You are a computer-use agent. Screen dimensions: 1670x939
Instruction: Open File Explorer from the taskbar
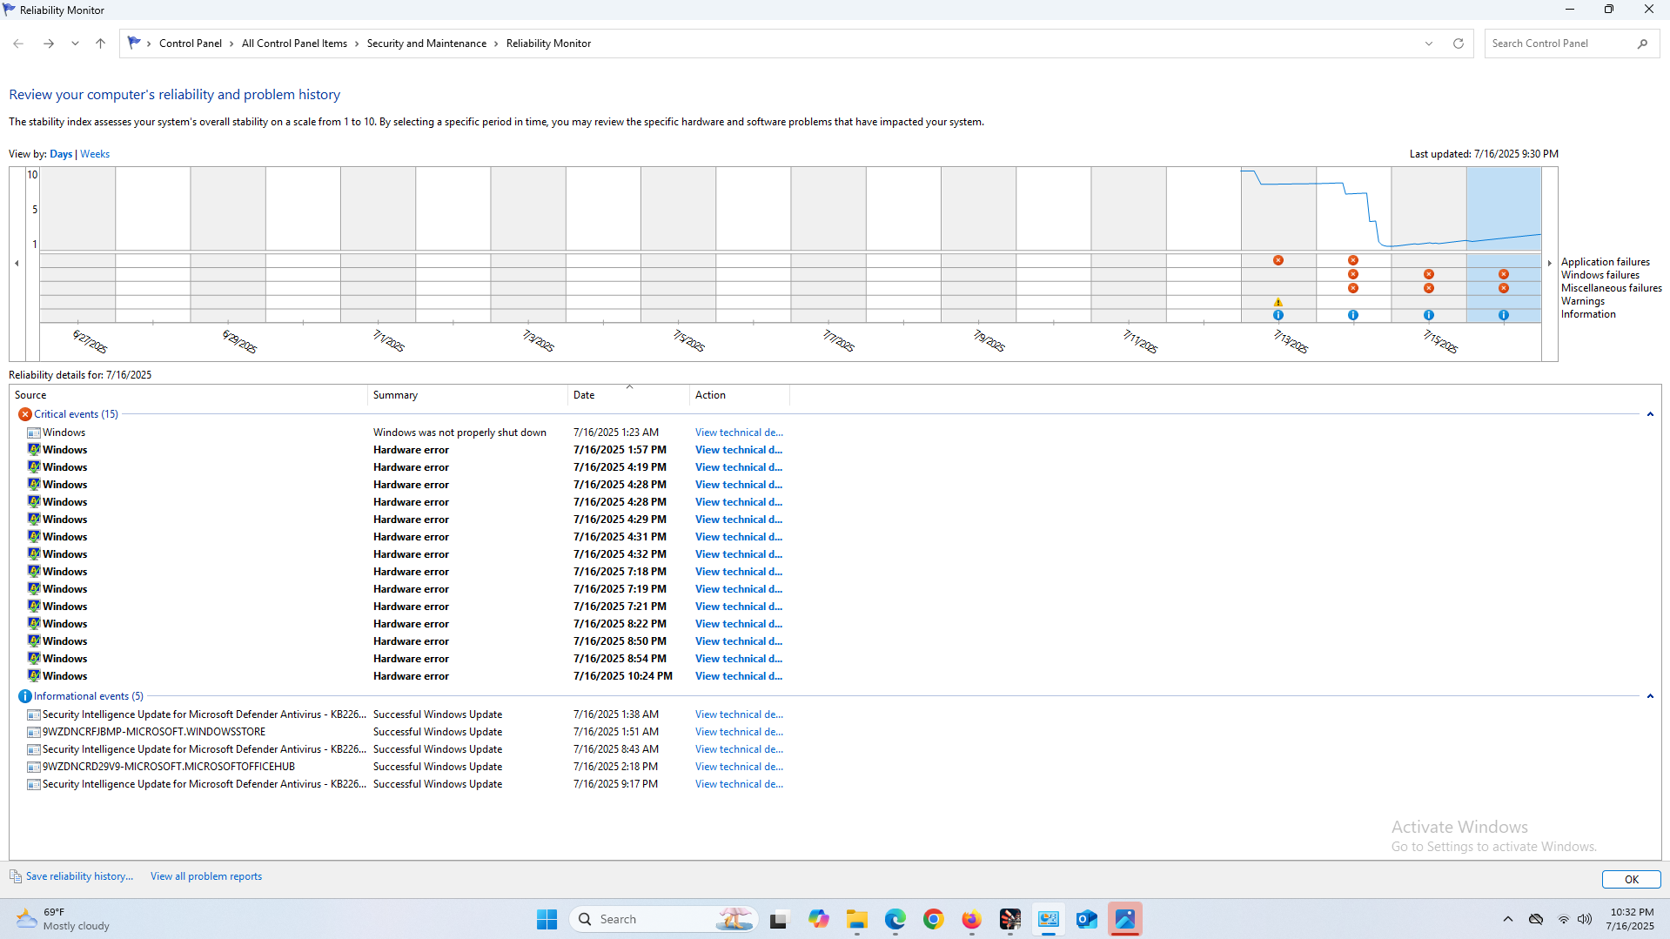tap(856, 919)
